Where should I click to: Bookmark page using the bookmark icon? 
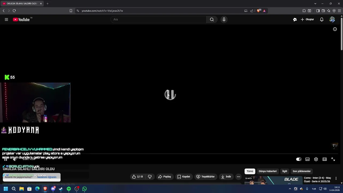pyautogui.click(x=71, y=11)
